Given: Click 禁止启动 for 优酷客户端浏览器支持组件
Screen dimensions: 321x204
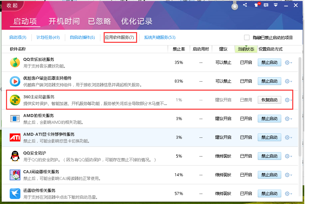Looking at the screenshot, I should coord(270,81).
